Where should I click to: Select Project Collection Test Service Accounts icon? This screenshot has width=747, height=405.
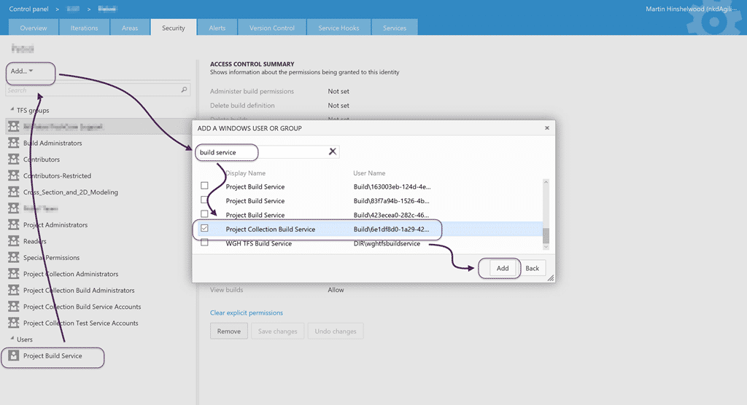[x=13, y=323]
